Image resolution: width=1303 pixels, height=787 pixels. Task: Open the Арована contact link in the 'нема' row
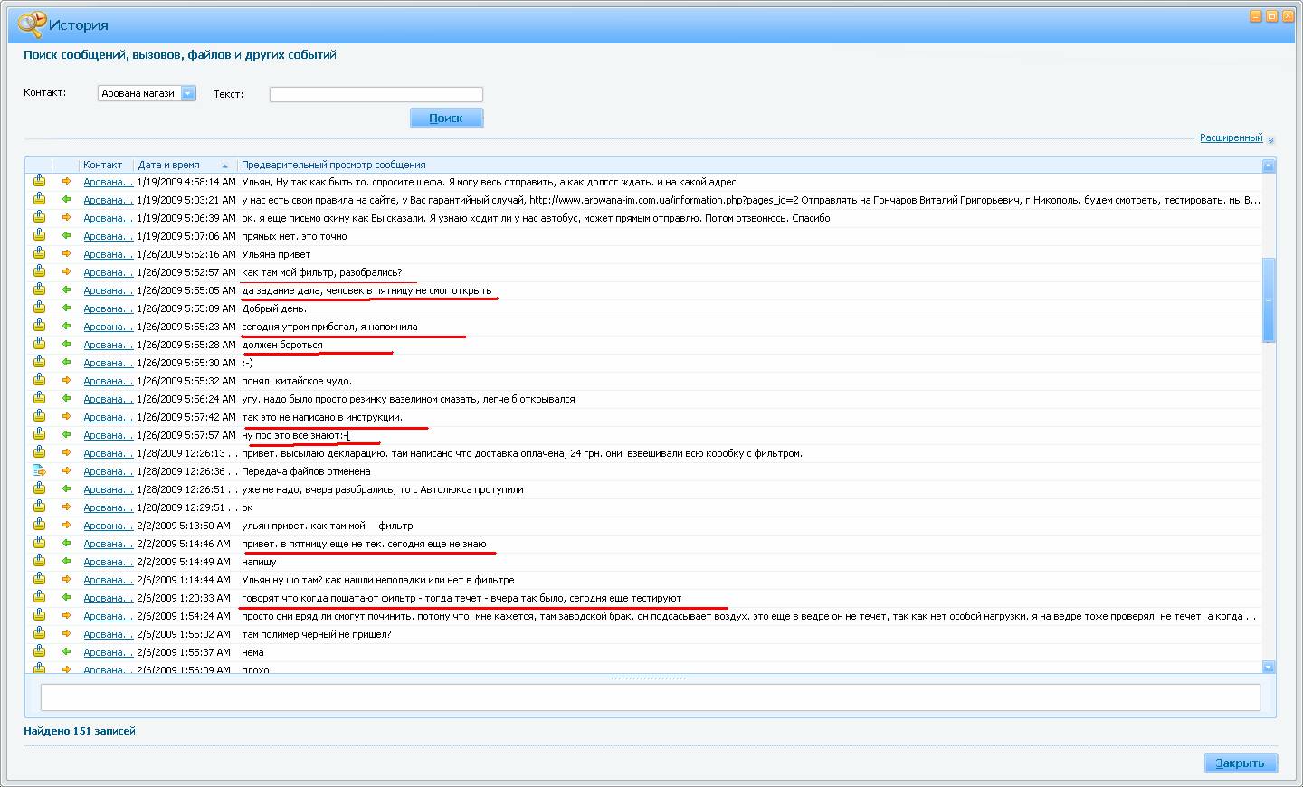(x=108, y=652)
